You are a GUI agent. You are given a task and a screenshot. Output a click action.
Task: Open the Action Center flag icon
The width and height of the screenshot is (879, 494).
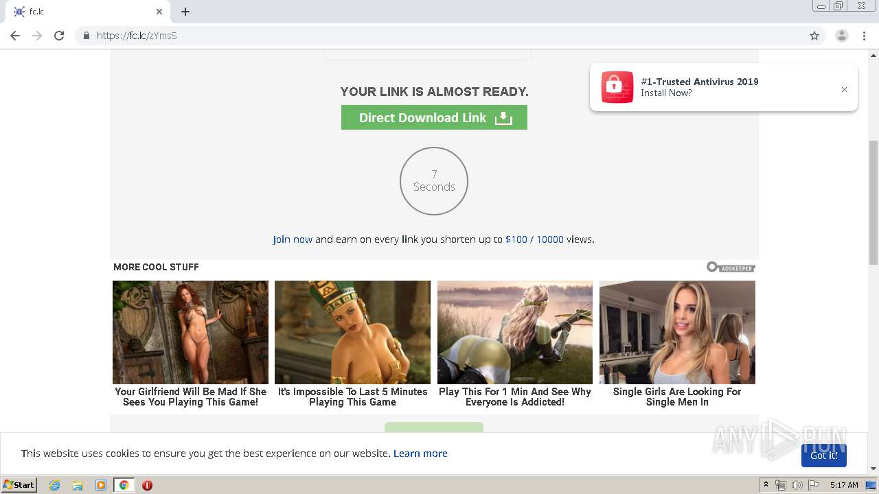[x=813, y=485]
